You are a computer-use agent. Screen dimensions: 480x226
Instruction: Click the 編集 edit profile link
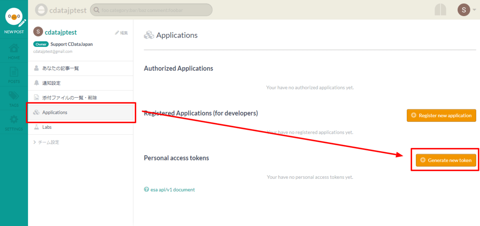[x=121, y=33]
